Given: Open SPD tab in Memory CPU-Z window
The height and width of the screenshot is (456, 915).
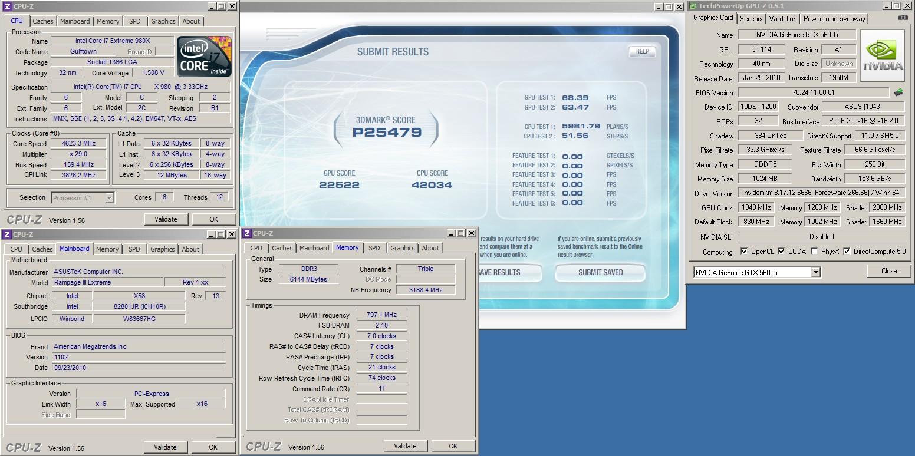Looking at the screenshot, I should click(x=374, y=248).
